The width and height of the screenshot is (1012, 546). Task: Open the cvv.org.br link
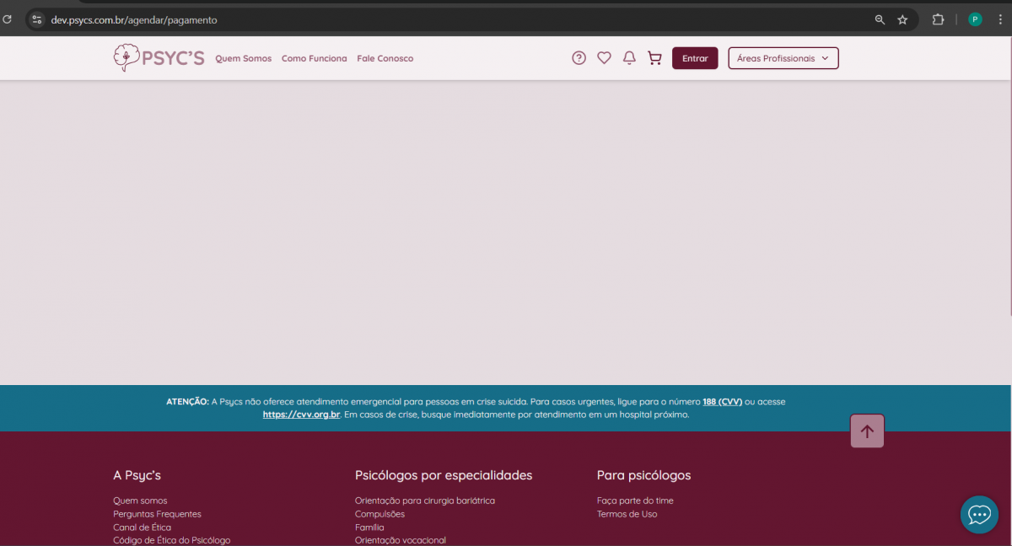[301, 415]
